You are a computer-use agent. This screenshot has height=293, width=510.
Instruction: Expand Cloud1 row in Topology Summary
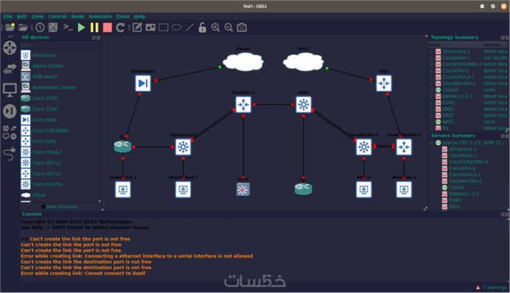tap(432, 90)
